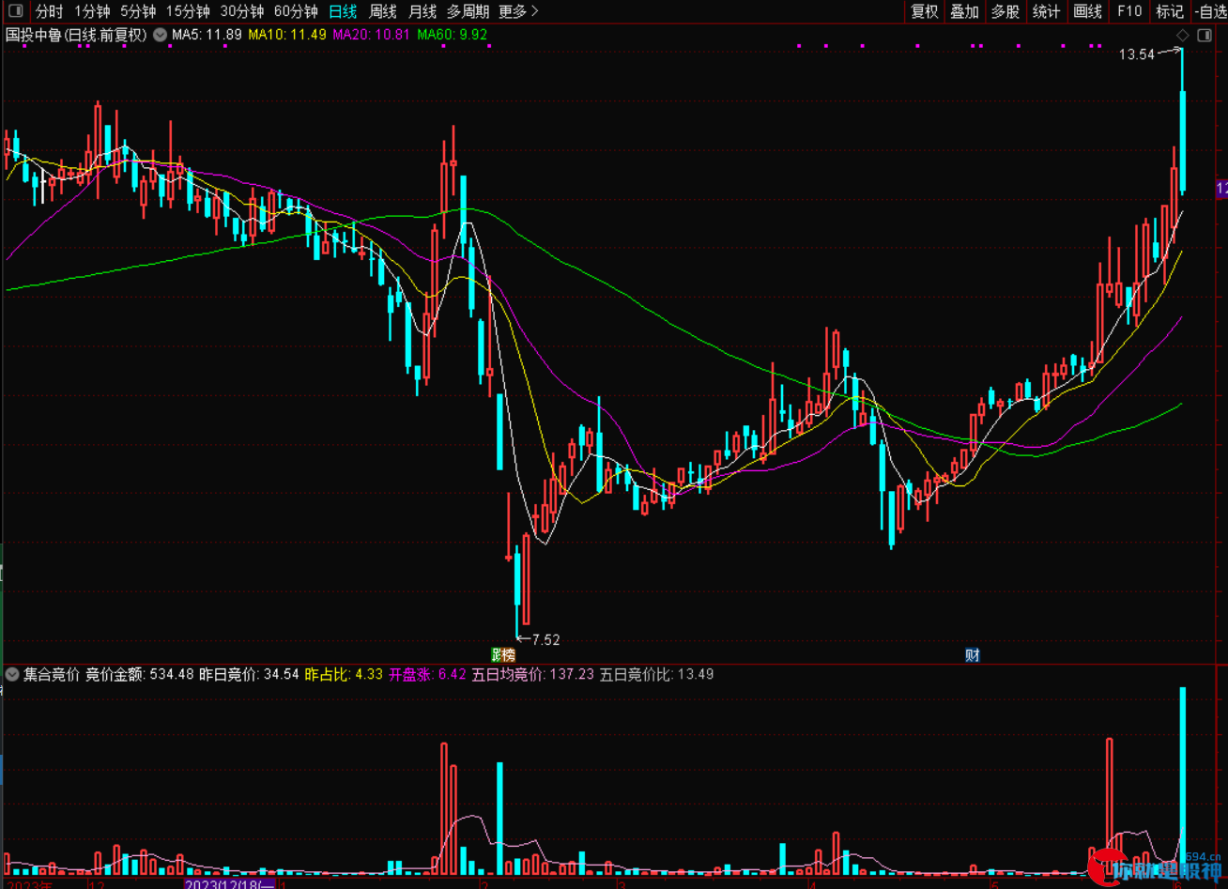The image size is (1228, 889).
Task: Open the F10 company info
Action: click(1128, 11)
